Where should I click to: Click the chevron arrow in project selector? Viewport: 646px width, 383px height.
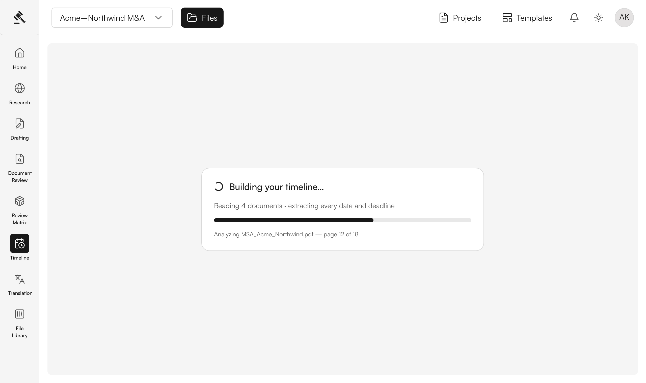tap(158, 18)
